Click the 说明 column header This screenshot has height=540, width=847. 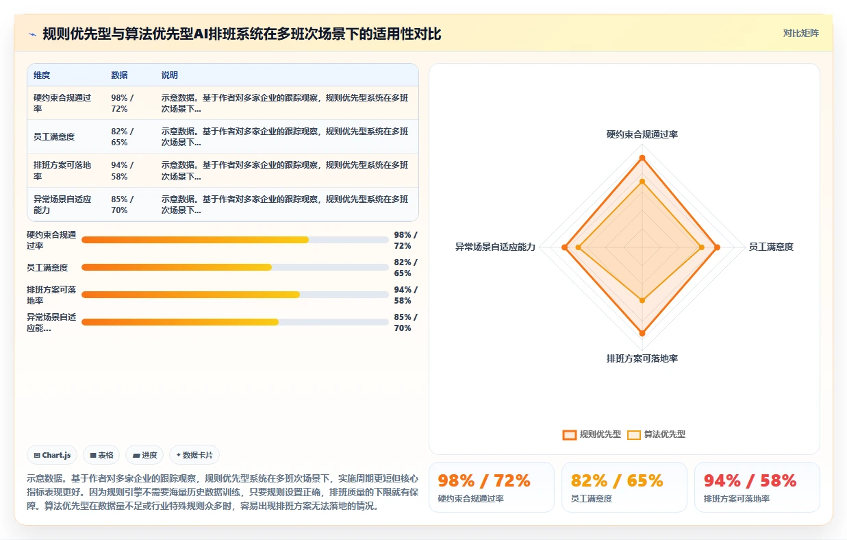[x=170, y=75]
